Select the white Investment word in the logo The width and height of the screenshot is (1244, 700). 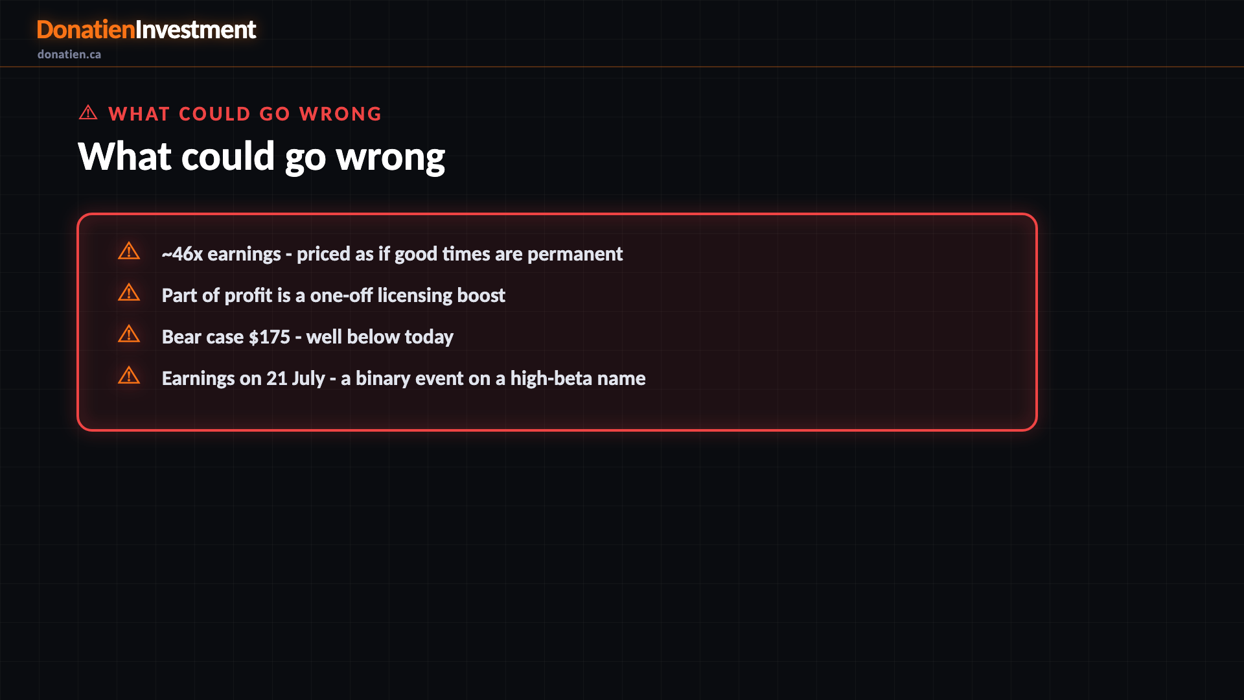click(196, 30)
